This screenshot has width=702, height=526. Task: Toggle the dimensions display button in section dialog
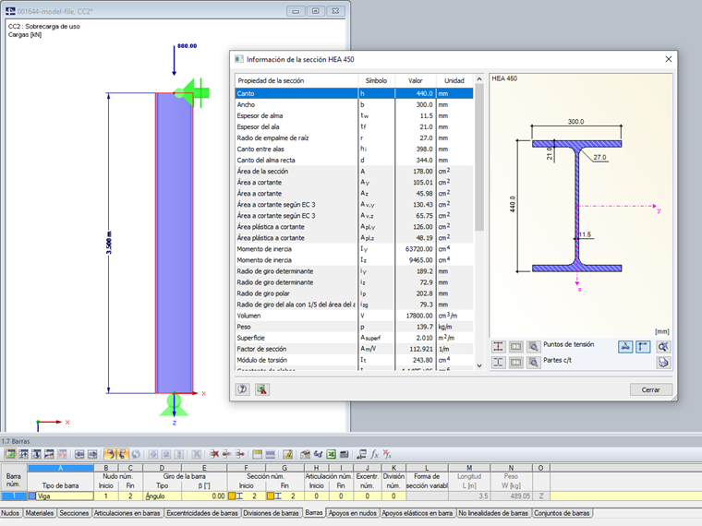pos(625,347)
